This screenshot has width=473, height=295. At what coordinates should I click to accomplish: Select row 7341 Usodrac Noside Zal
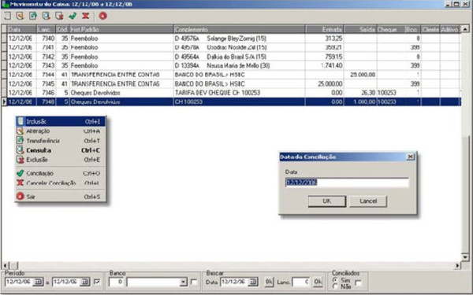tap(231, 47)
